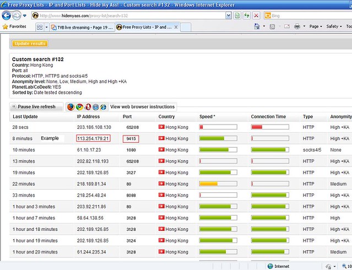Image resolution: width=352 pixels, height=270 pixels.
Task: Click the Internet zone globe in status bar
Action: pyautogui.click(x=270, y=266)
